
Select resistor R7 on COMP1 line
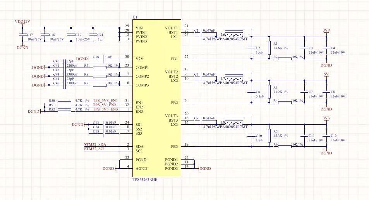[x=100, y=68]
